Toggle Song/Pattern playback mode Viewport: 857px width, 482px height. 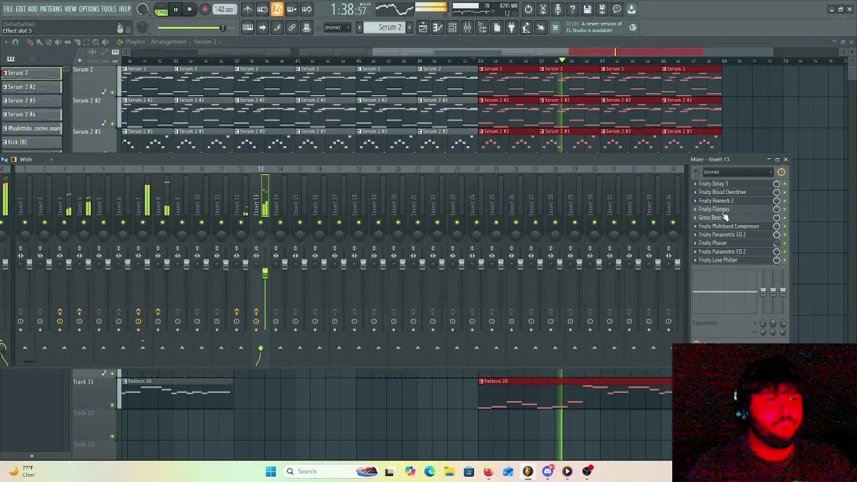pos(161,9)
